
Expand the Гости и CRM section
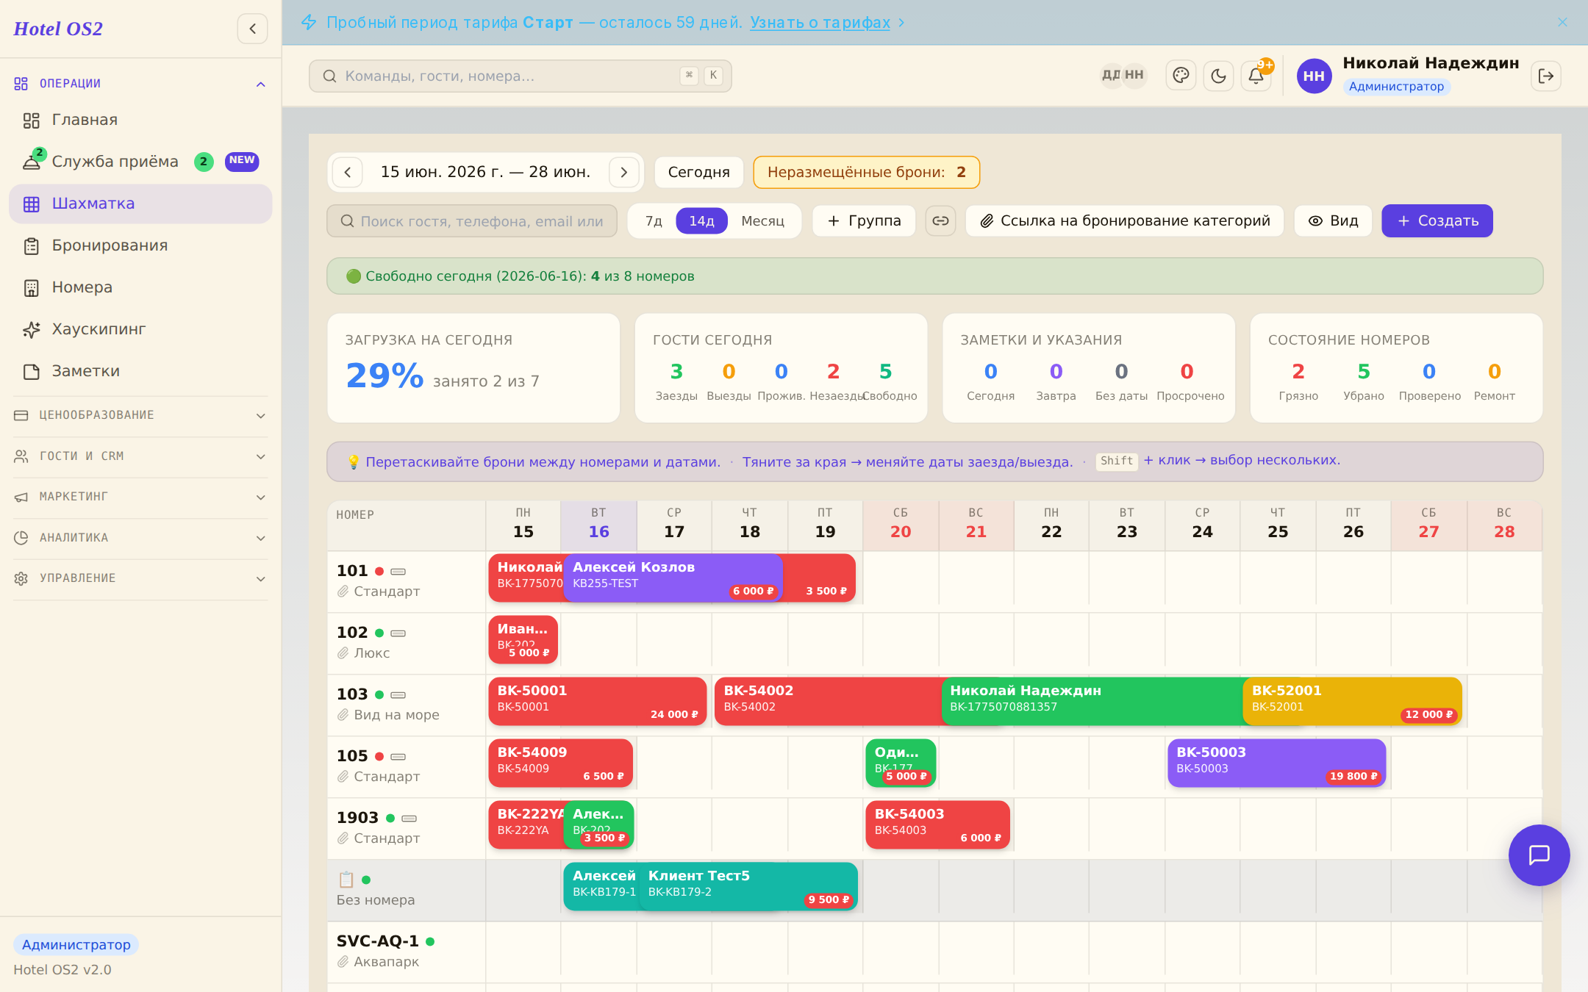140,456
